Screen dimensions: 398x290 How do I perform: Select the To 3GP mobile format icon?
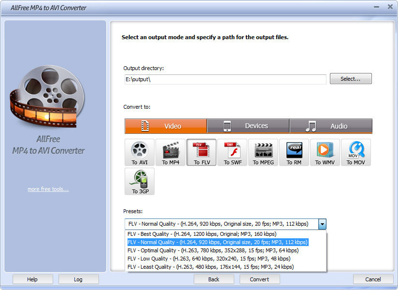[x=140, y=181]
